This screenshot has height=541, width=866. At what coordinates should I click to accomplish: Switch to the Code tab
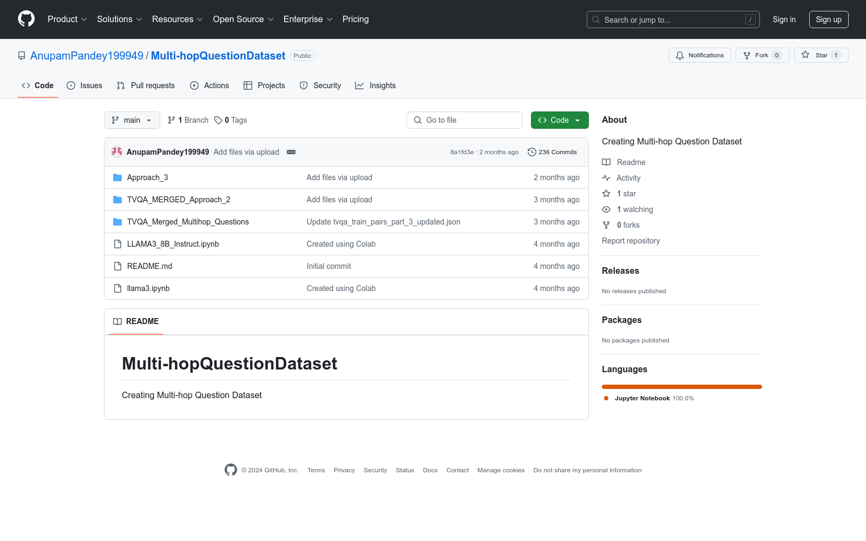coord(38,85)
